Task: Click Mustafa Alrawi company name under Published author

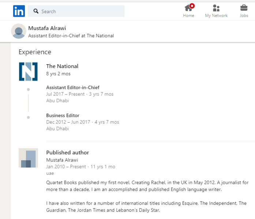Action: (x=62, y=160)
